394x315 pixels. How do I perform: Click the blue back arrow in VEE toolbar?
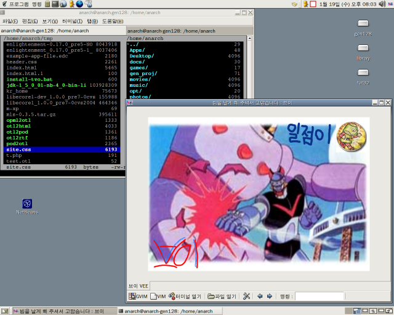coord(260,296)
